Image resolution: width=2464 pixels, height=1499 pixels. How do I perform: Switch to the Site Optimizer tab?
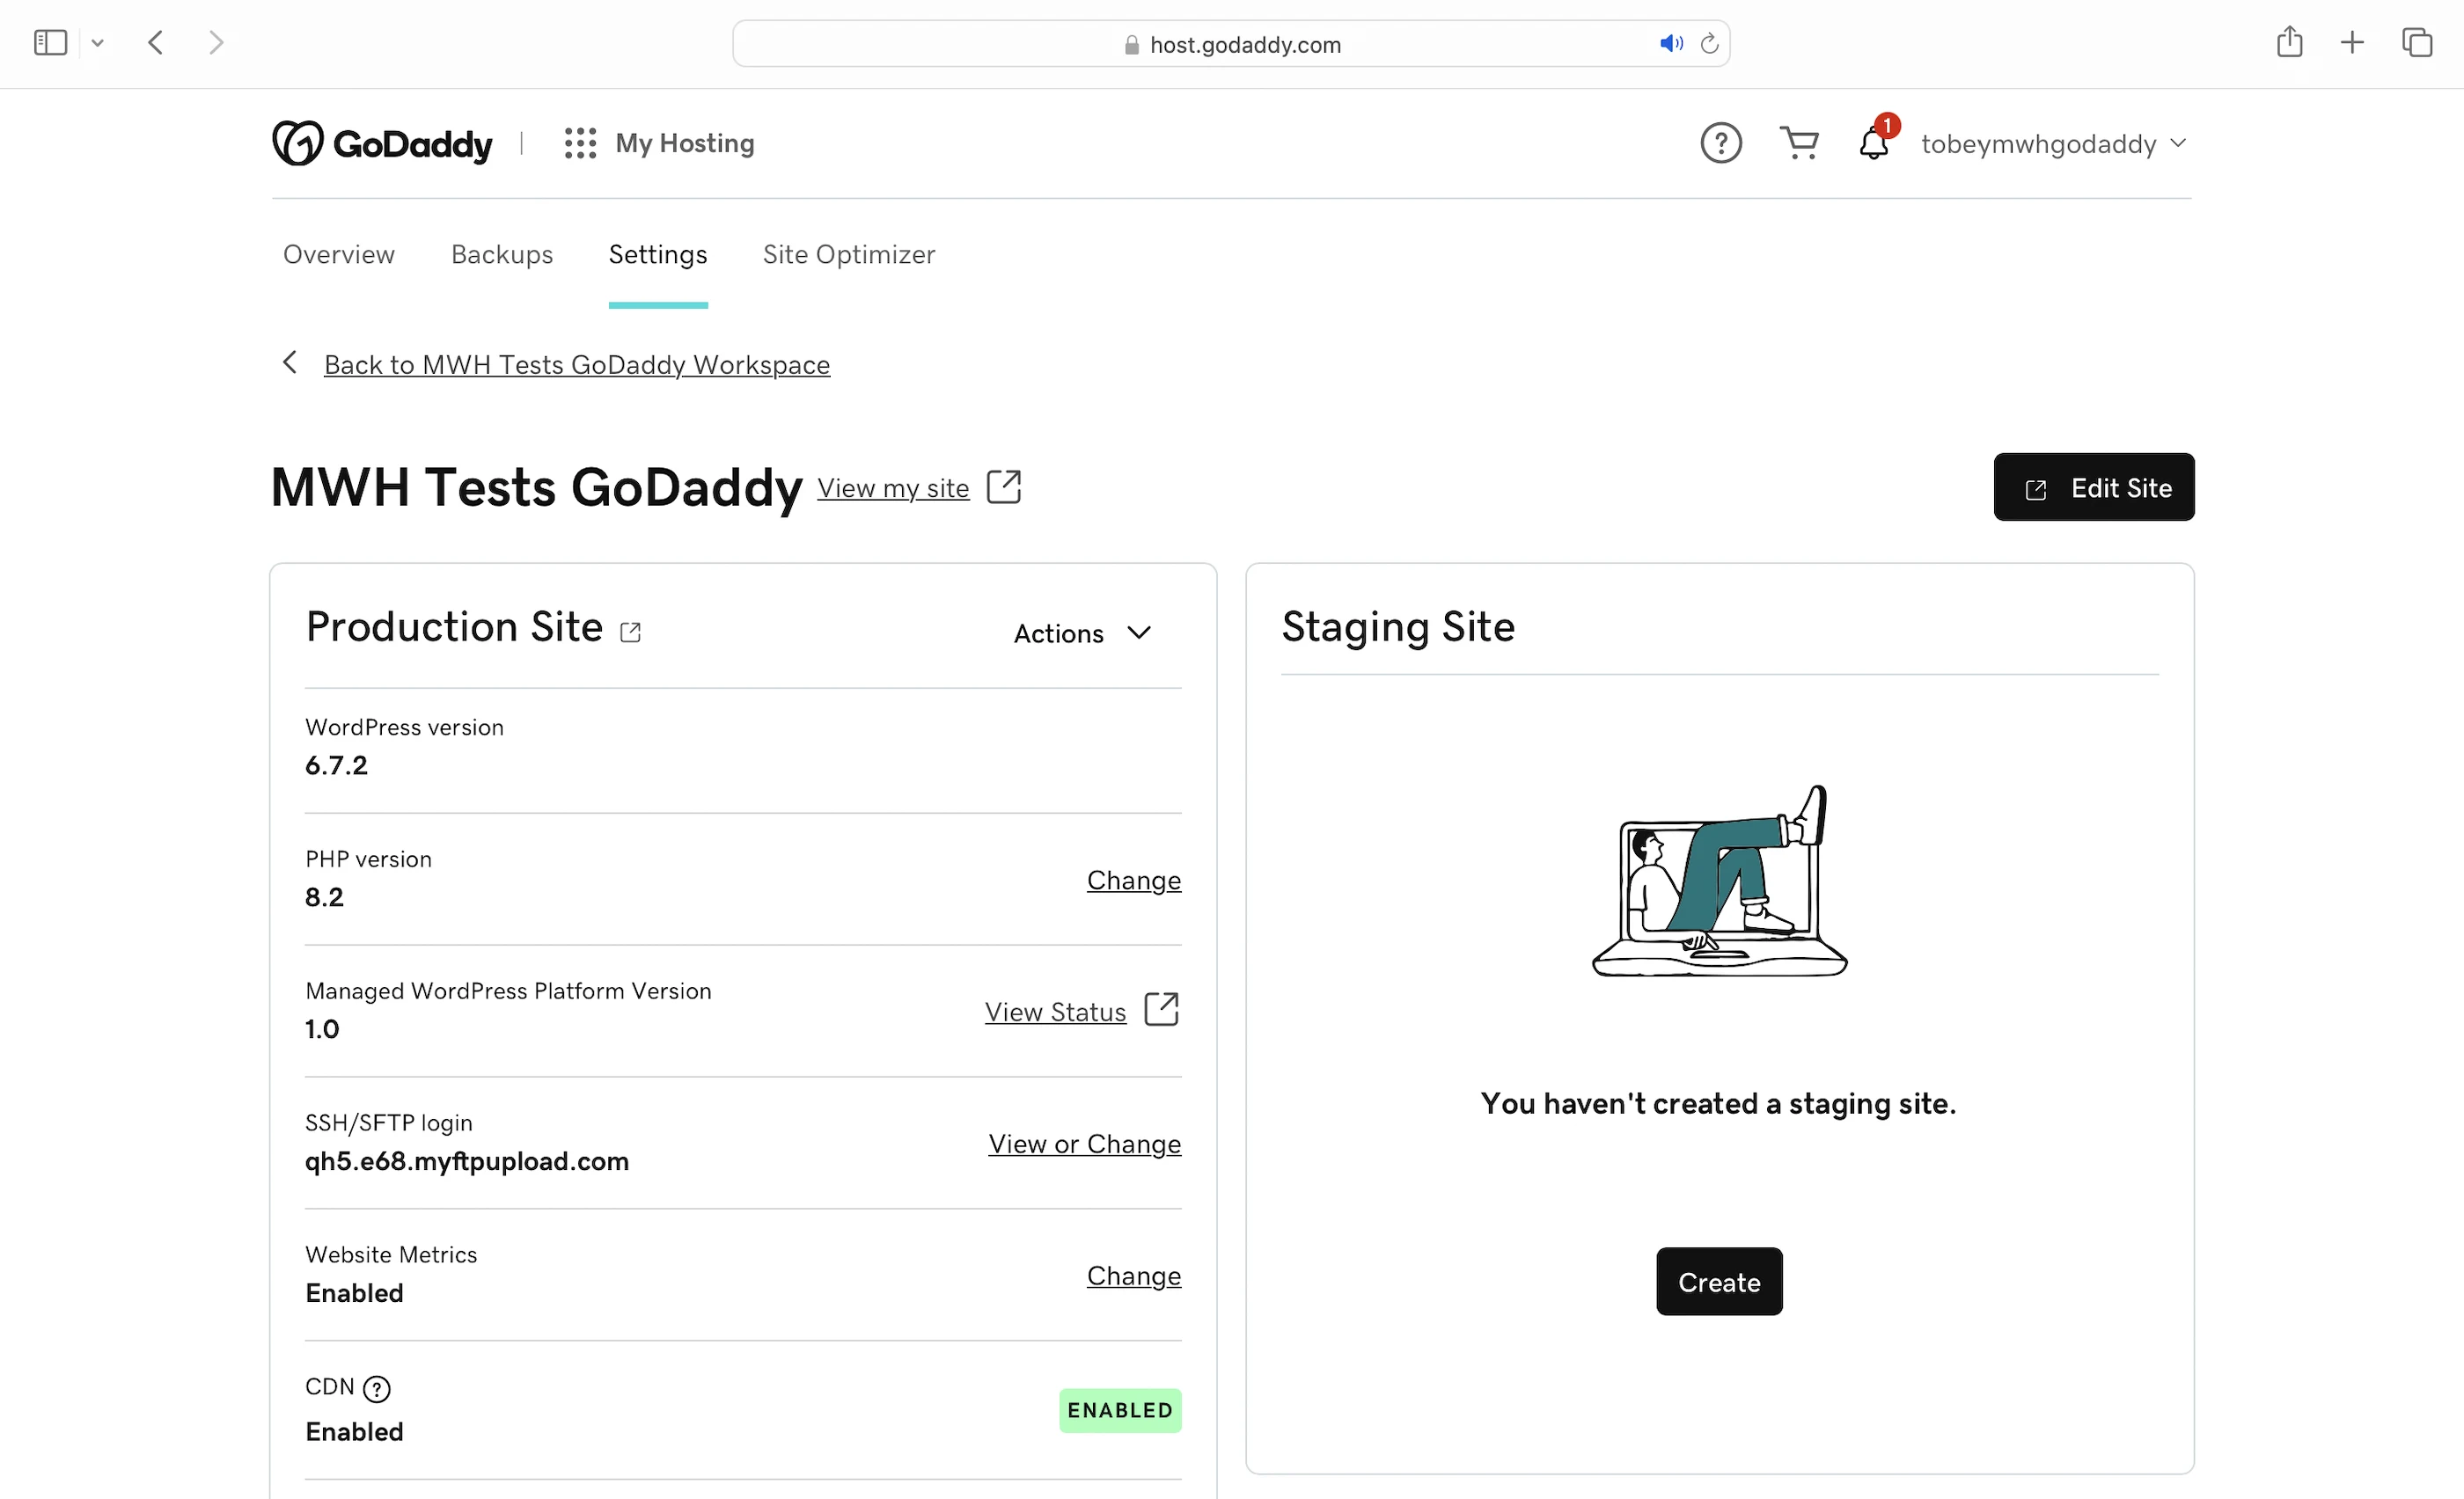[x=848, y=255]
